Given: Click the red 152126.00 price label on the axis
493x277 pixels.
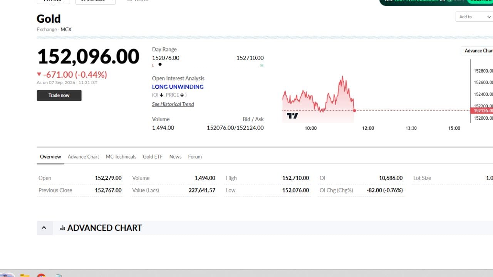Looking at the screenshot, I should pos(482,111).
